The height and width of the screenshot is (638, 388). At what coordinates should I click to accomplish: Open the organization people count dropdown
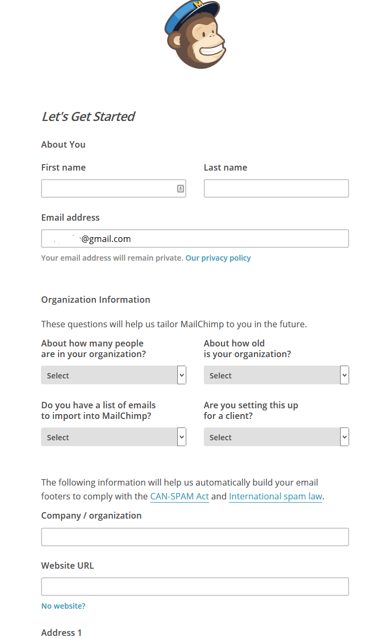pos(109,375)
